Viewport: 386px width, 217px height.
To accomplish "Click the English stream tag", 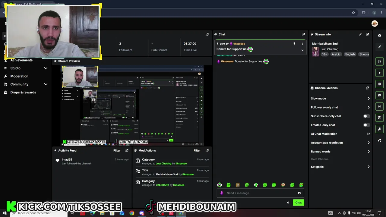I will [x=350, y=54].
